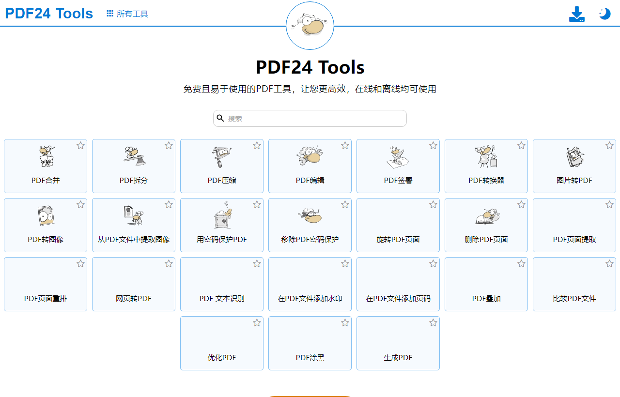620x397 pixels.
Task: Star the 删除PDF页面 tool
Action: coord(521,204)
